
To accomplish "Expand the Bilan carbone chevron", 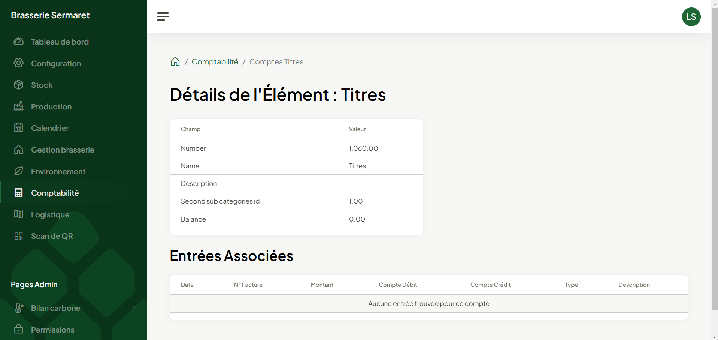I will (135, 307).
